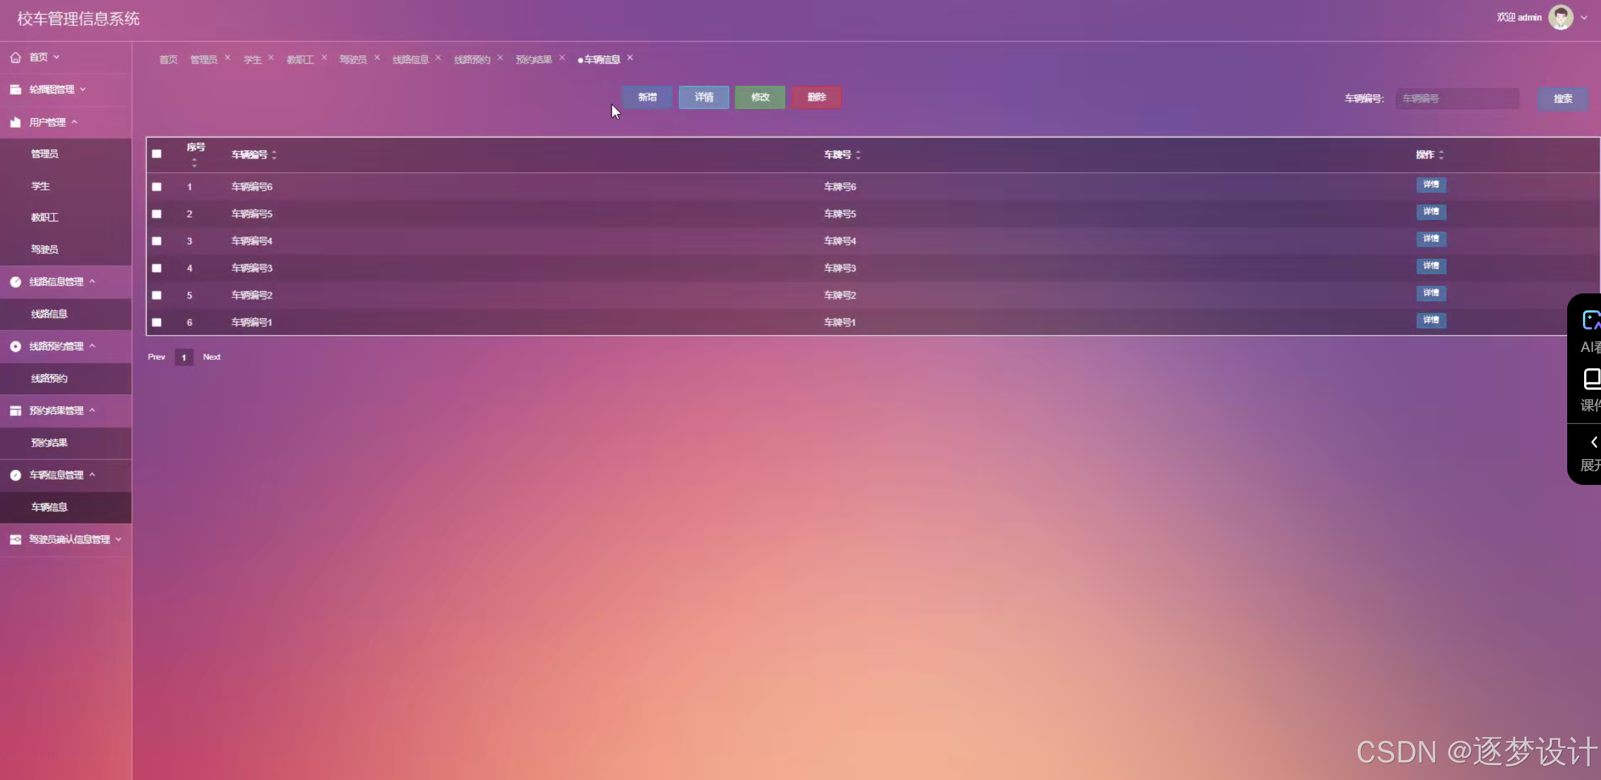Open the admin user dropdown arrow
The image size is (1601, 780).
pyautogui.click(x=1584, y=18)
